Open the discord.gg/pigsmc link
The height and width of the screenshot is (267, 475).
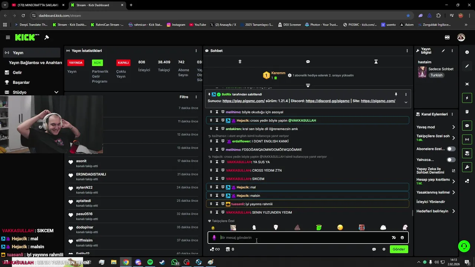click(328, 101)
